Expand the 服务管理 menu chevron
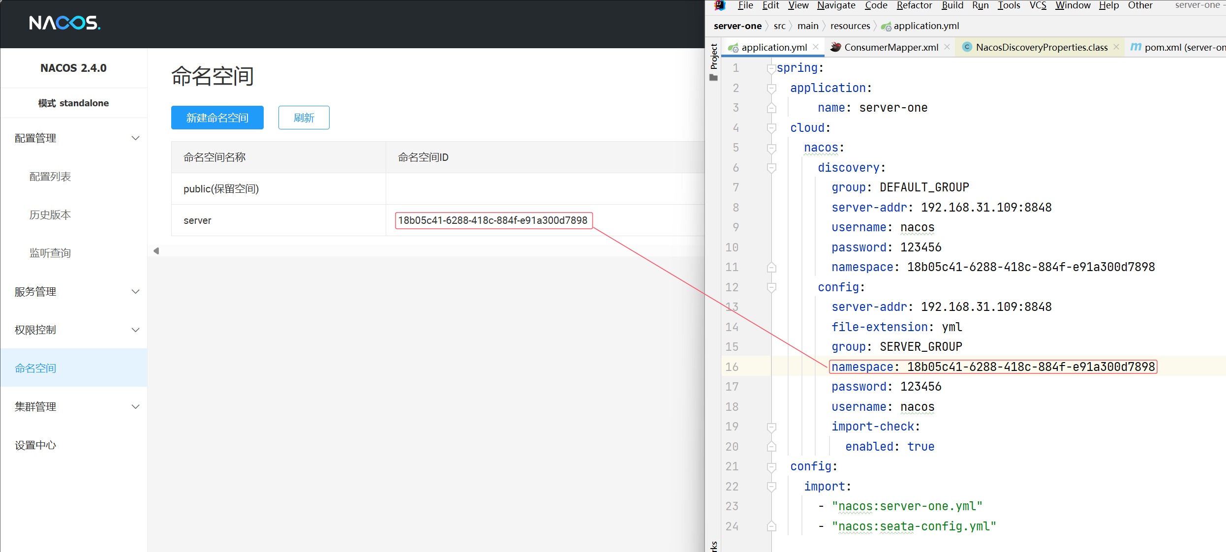Screen dimensions: 1226x552 coord(135,292)
